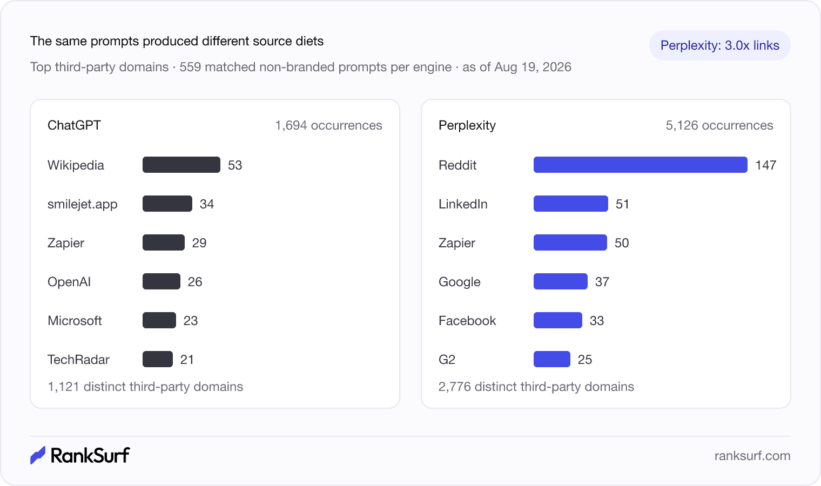
Task: Click the value 34 next to smilejet.app
Action: [x=207, y=204]
